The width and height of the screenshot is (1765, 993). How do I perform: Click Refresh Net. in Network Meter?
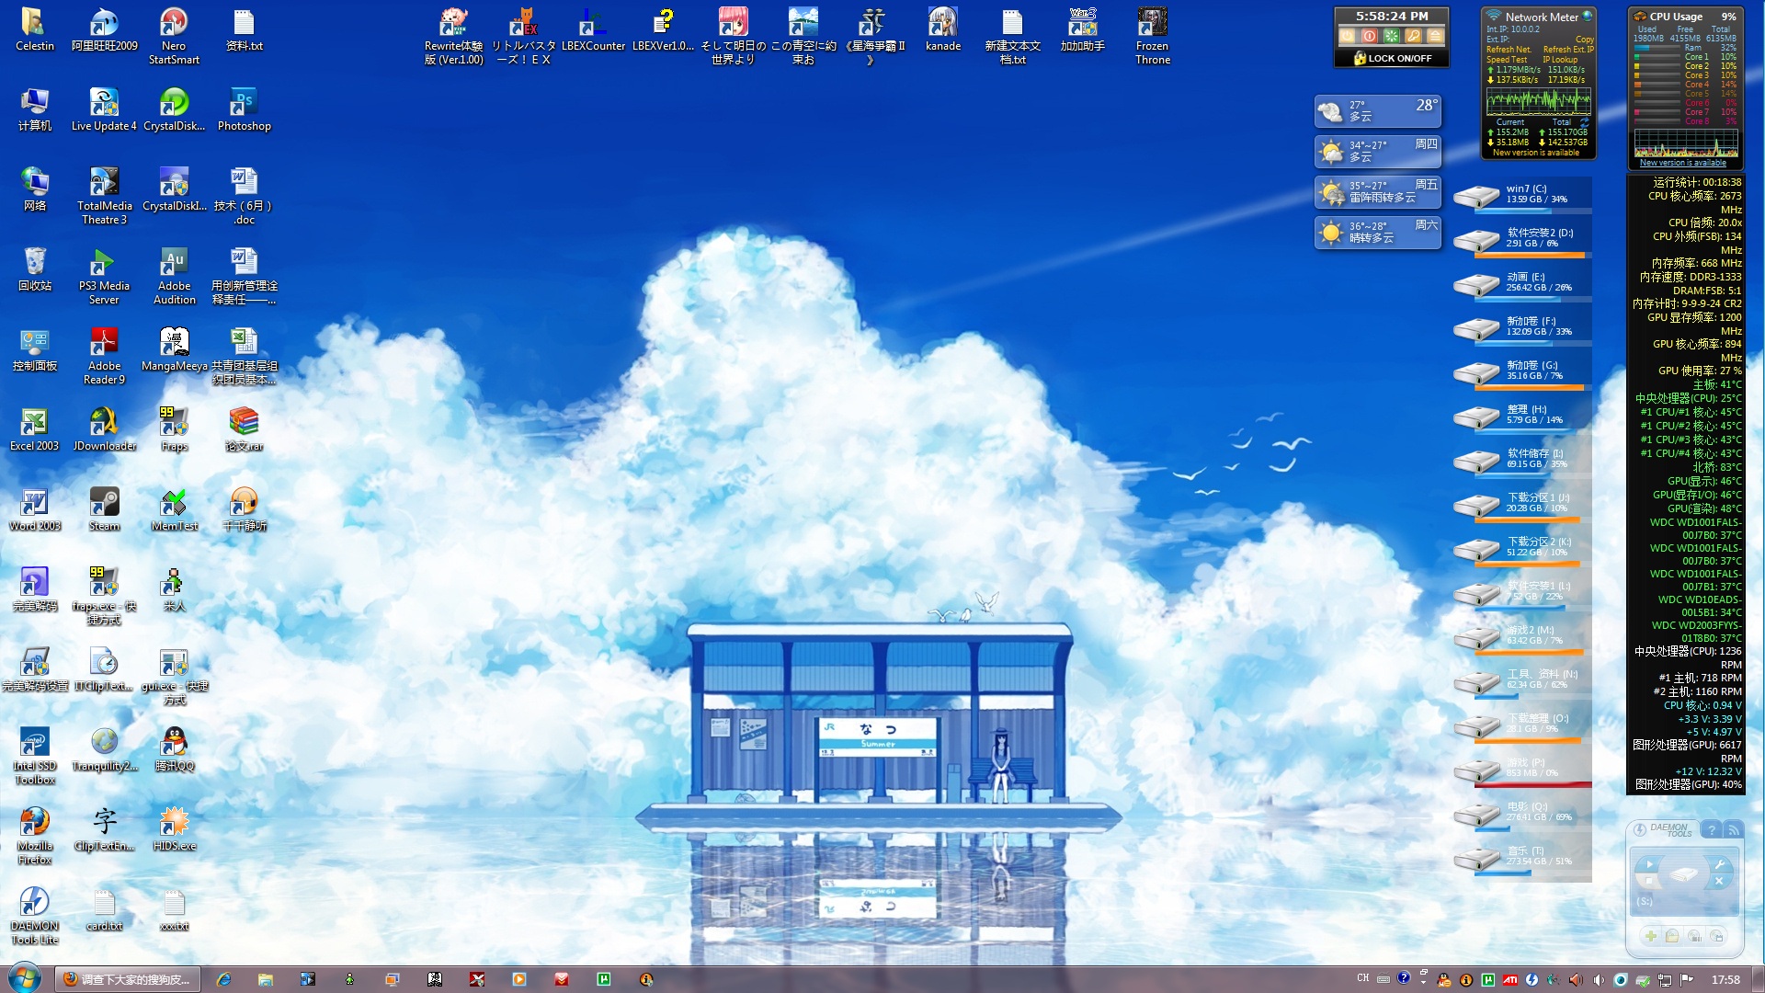point(1509,50)
